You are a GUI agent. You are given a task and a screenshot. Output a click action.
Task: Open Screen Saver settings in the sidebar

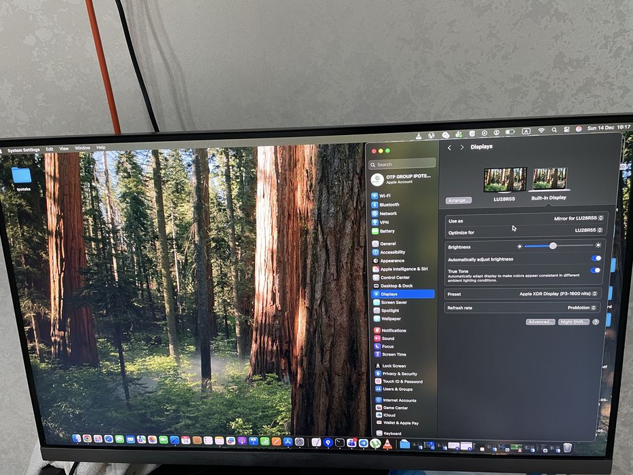(x=390, y=303)
